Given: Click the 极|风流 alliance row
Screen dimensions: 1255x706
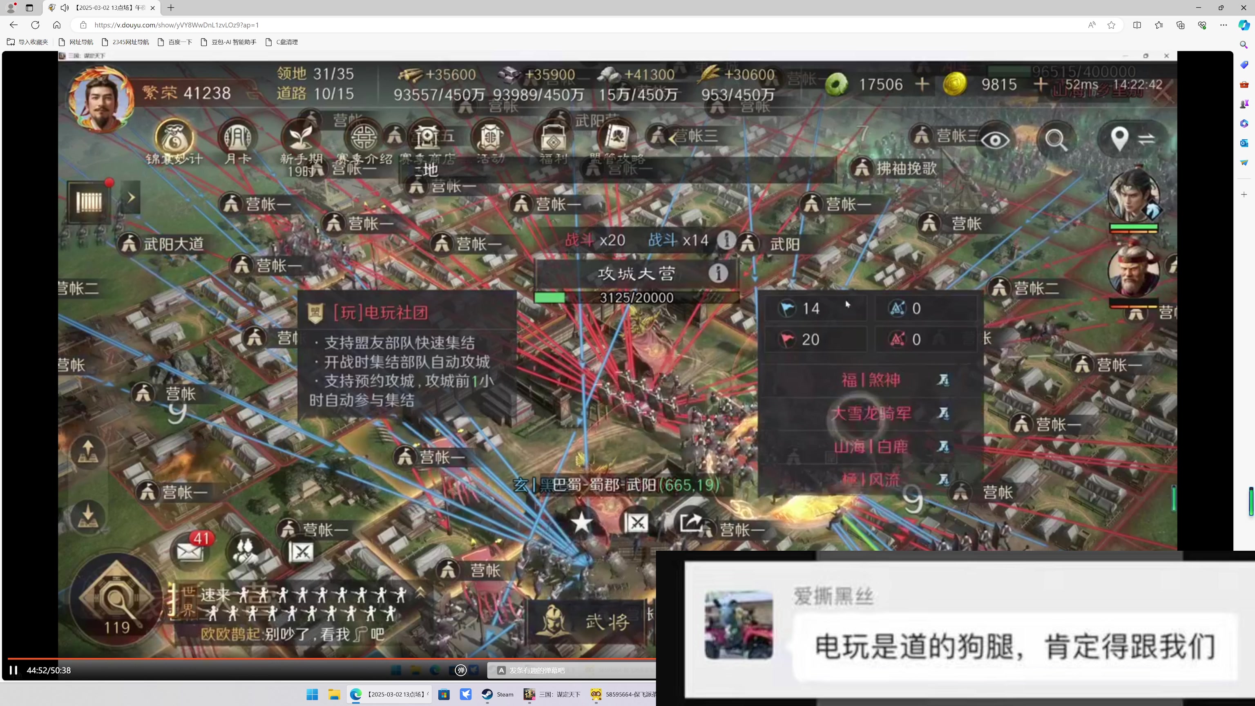Looking at the screenshot, I should (x=870, y=479).
